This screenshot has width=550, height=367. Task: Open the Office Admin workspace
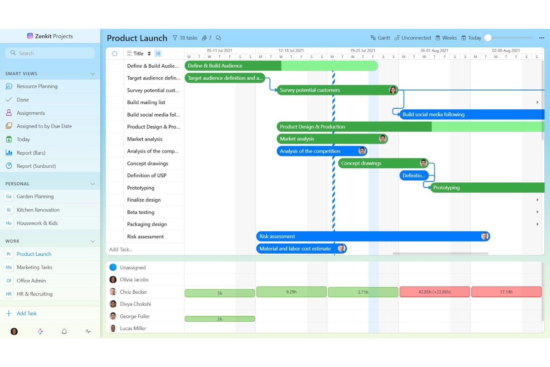pos(31,280)
